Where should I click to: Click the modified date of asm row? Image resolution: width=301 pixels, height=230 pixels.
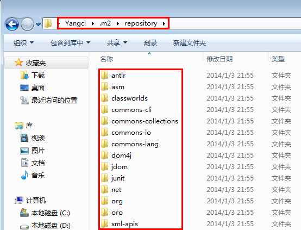(x=230, y=87)
